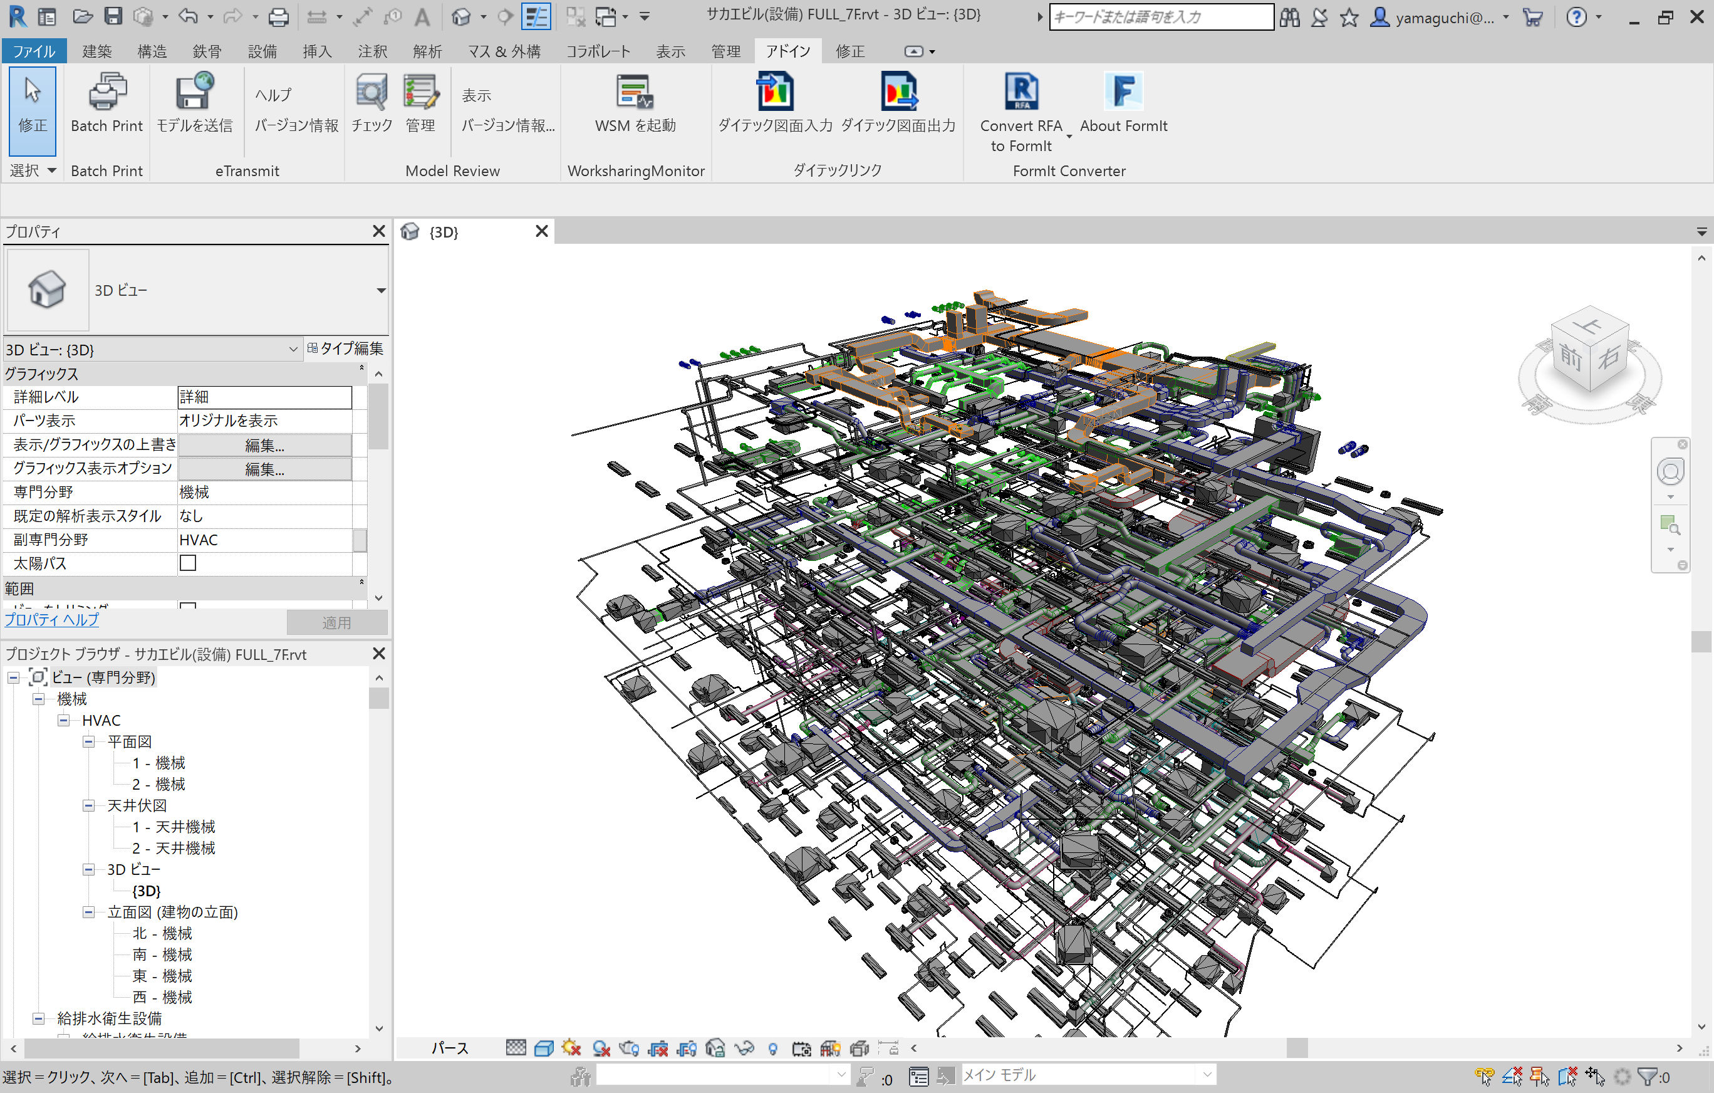Click the プロパティ ヘルプ link
Screen dimensions: 1714x1093
point(52,619)
